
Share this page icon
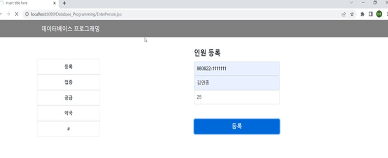343,14
